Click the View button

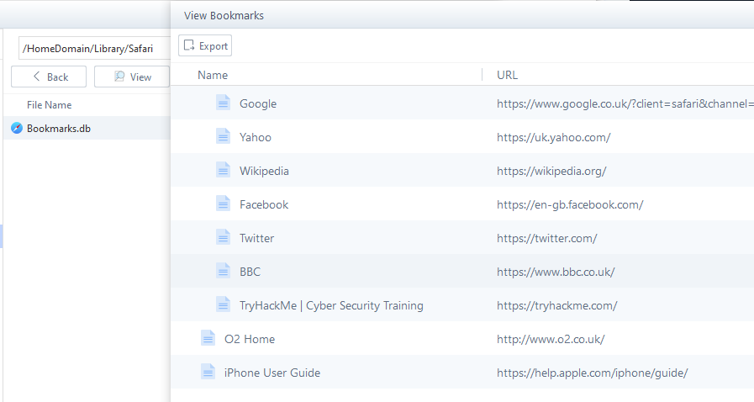point(132,77)
